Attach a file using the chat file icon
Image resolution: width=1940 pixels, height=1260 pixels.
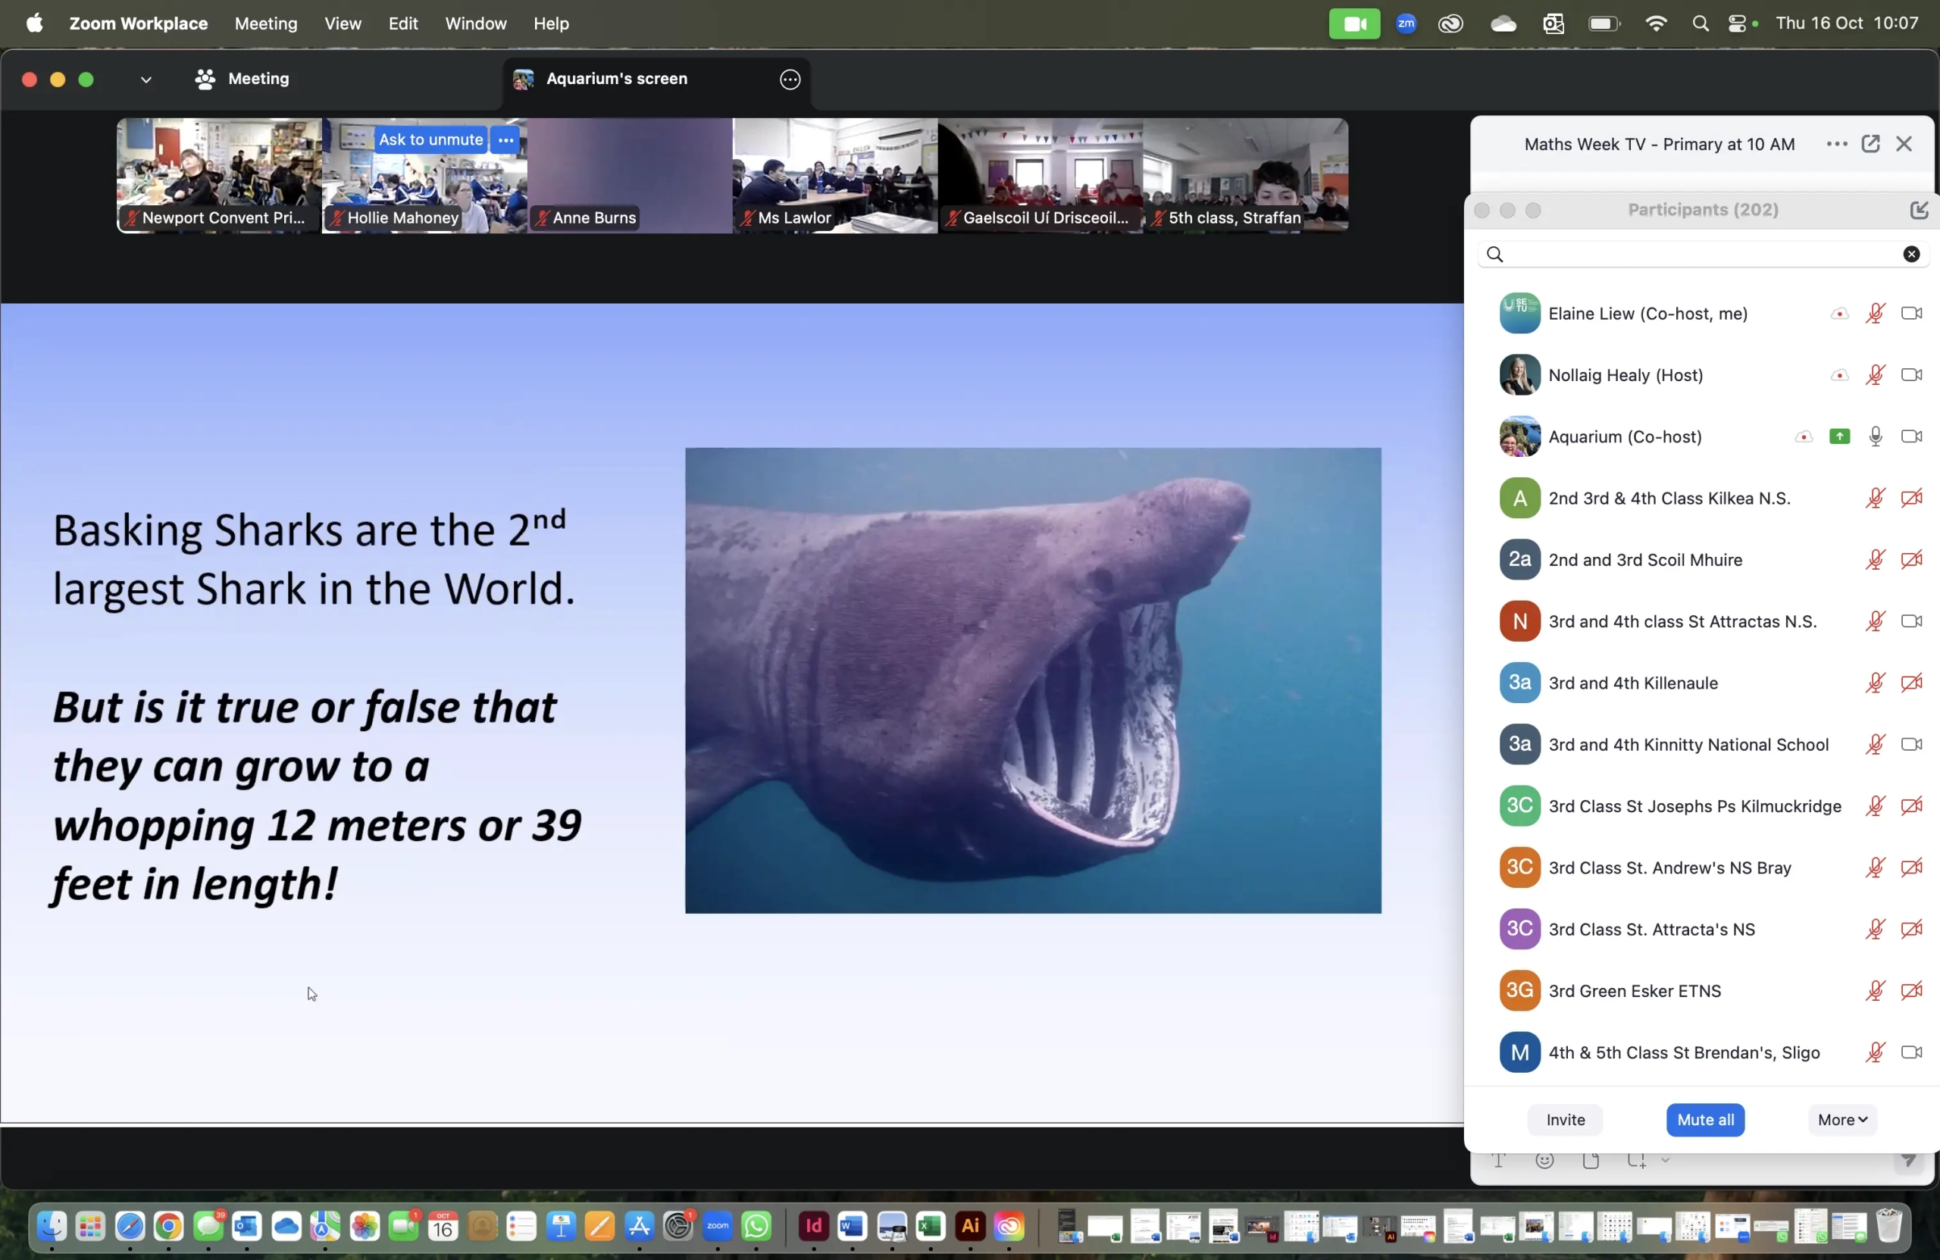(x=1591, y=1161)
